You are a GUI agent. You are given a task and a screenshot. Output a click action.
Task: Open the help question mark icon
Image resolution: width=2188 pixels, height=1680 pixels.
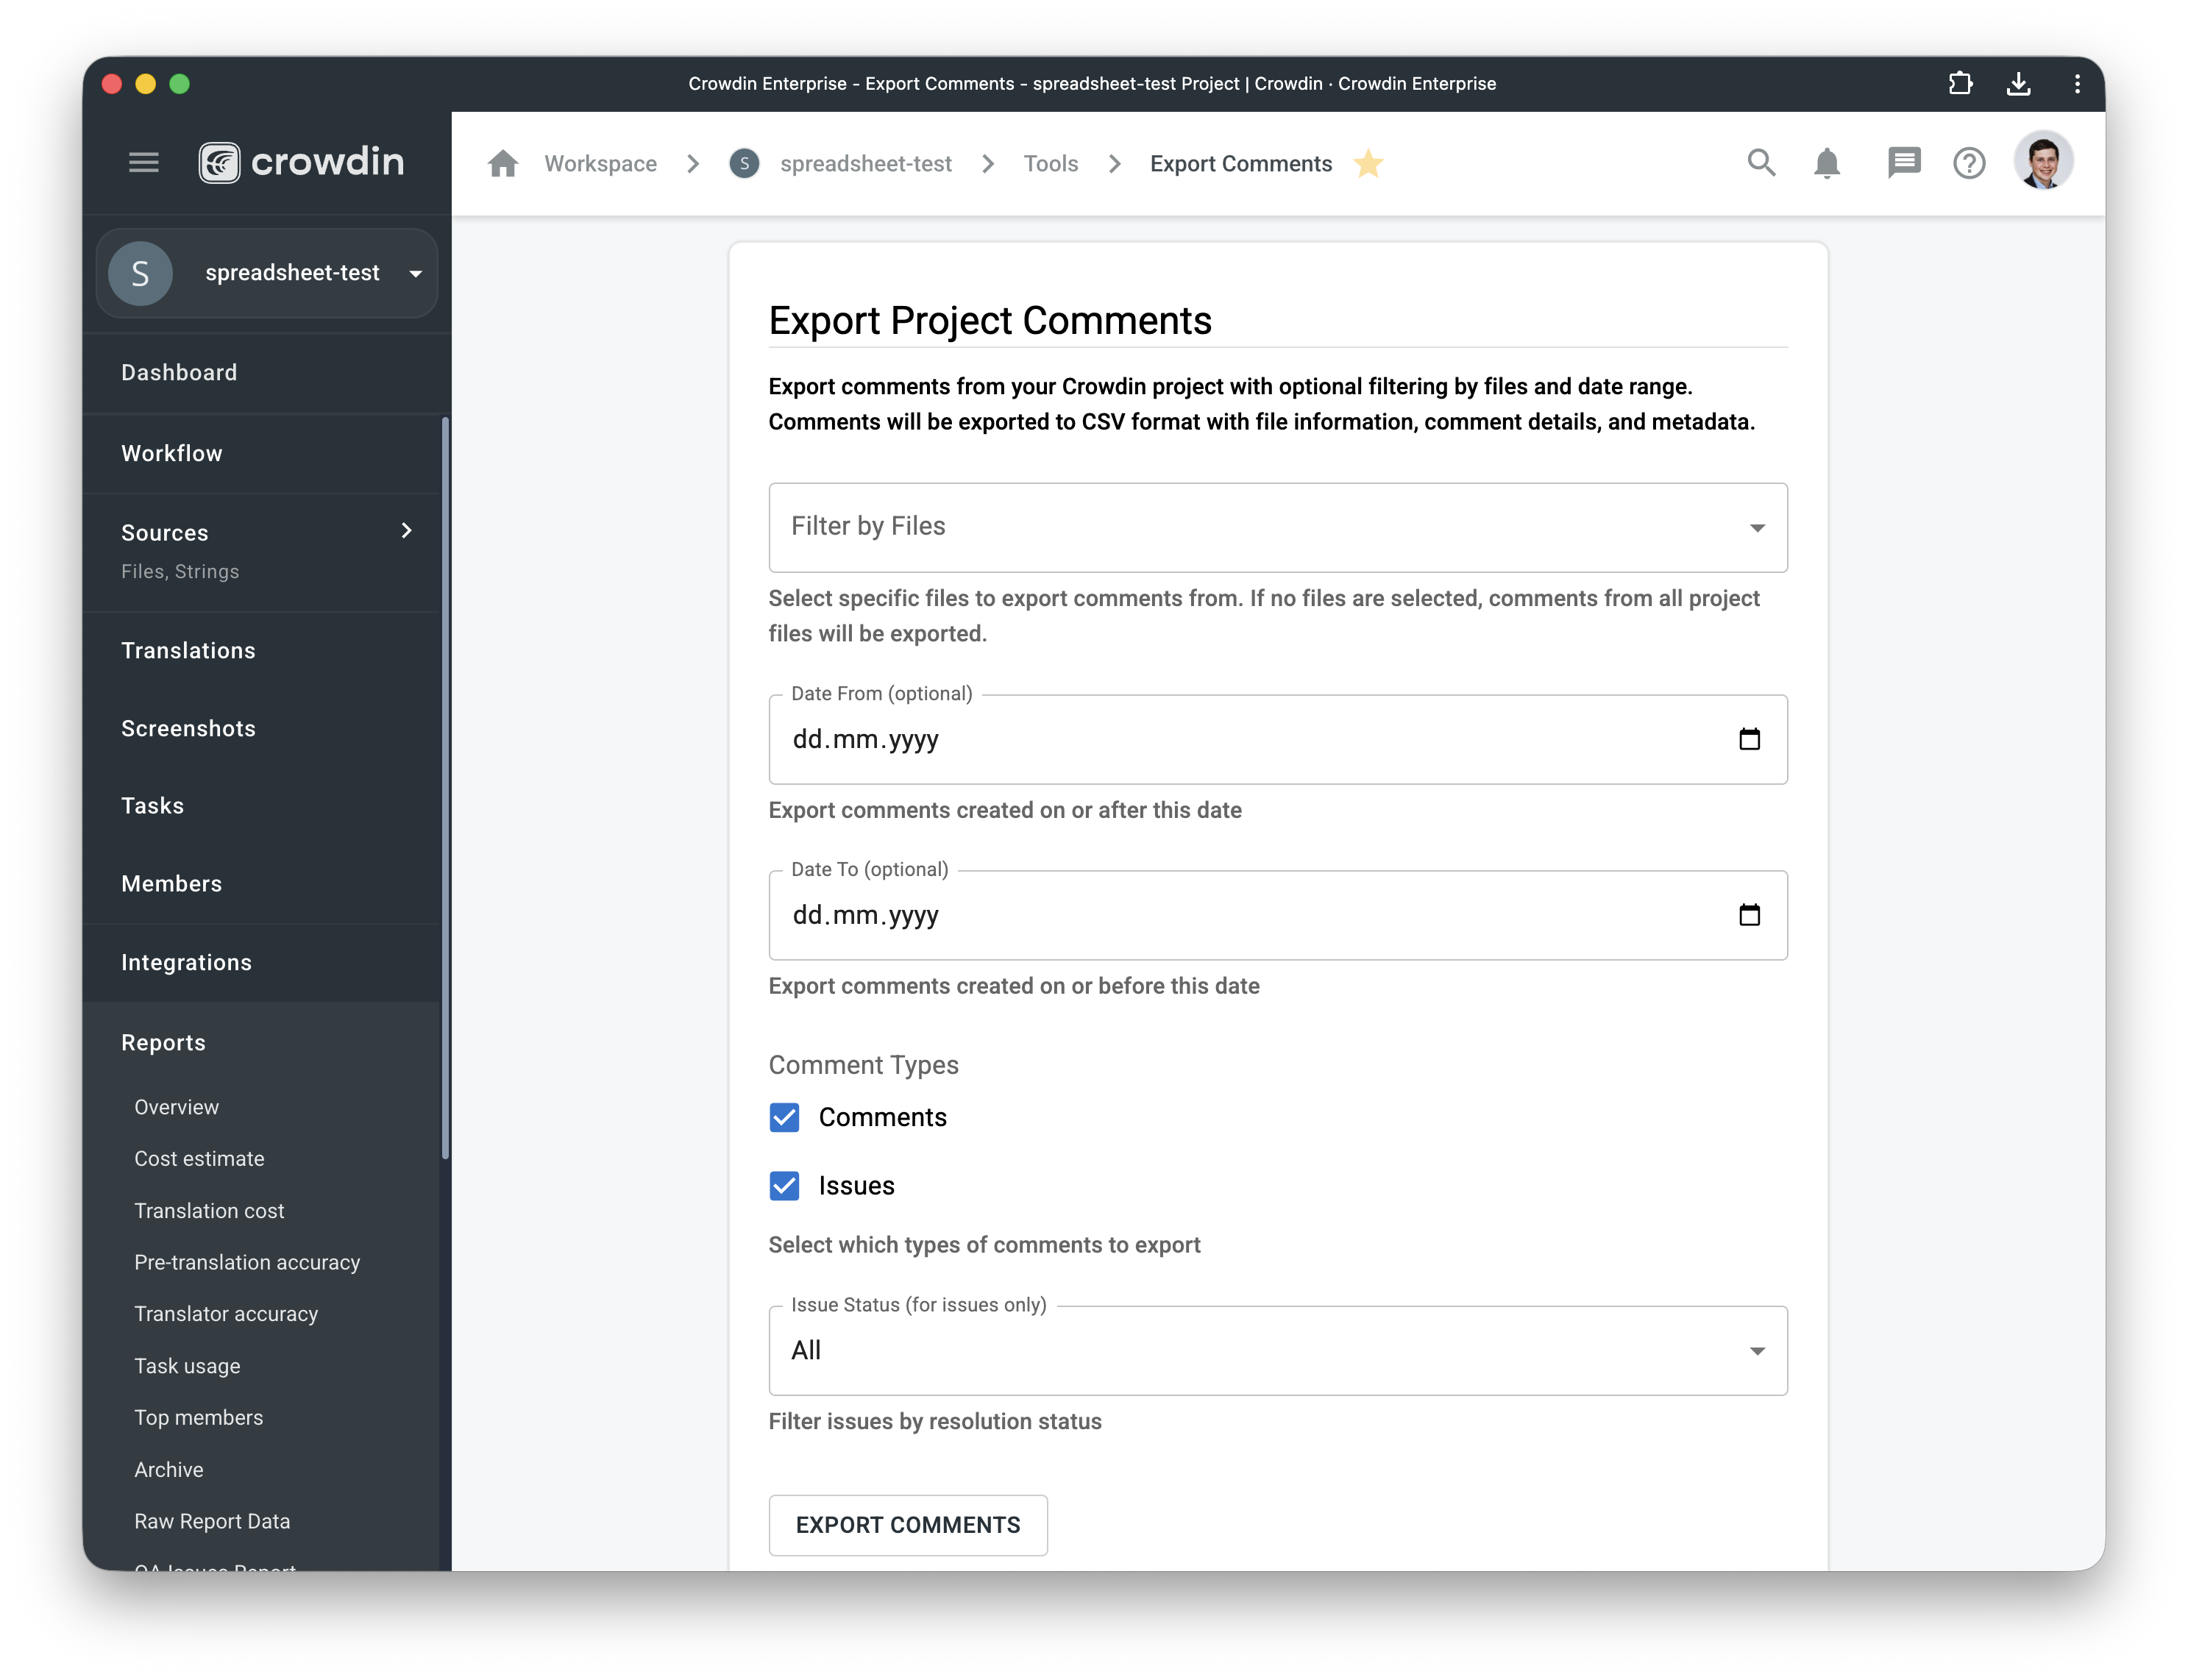1969,162
